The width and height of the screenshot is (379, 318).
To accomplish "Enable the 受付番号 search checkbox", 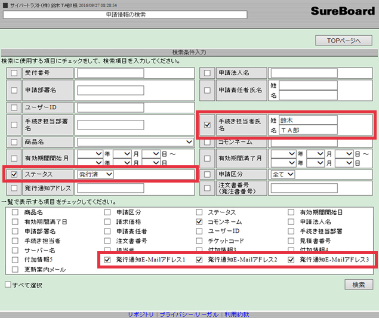I will 14,73.
